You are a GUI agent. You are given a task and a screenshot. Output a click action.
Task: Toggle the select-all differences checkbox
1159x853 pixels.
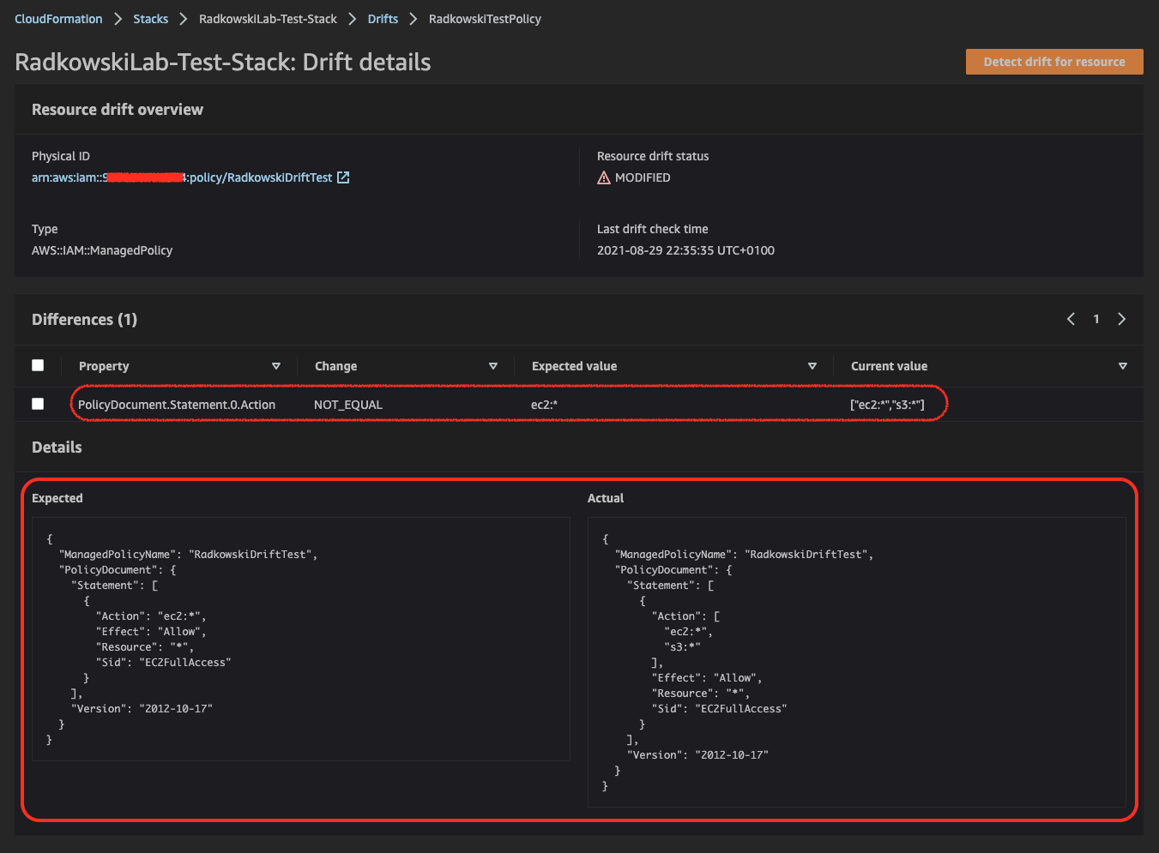38,365
